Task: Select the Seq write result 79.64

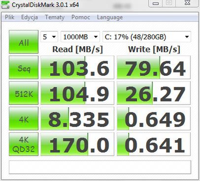Action: point(154,67)
